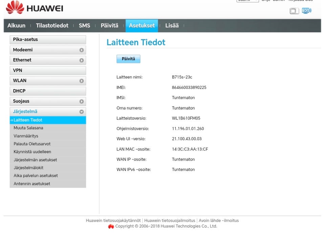Image resolution: width=325 pixels, height=244 pixels.
Task: Open the Alkuun tab
Action: coord(16,25)
